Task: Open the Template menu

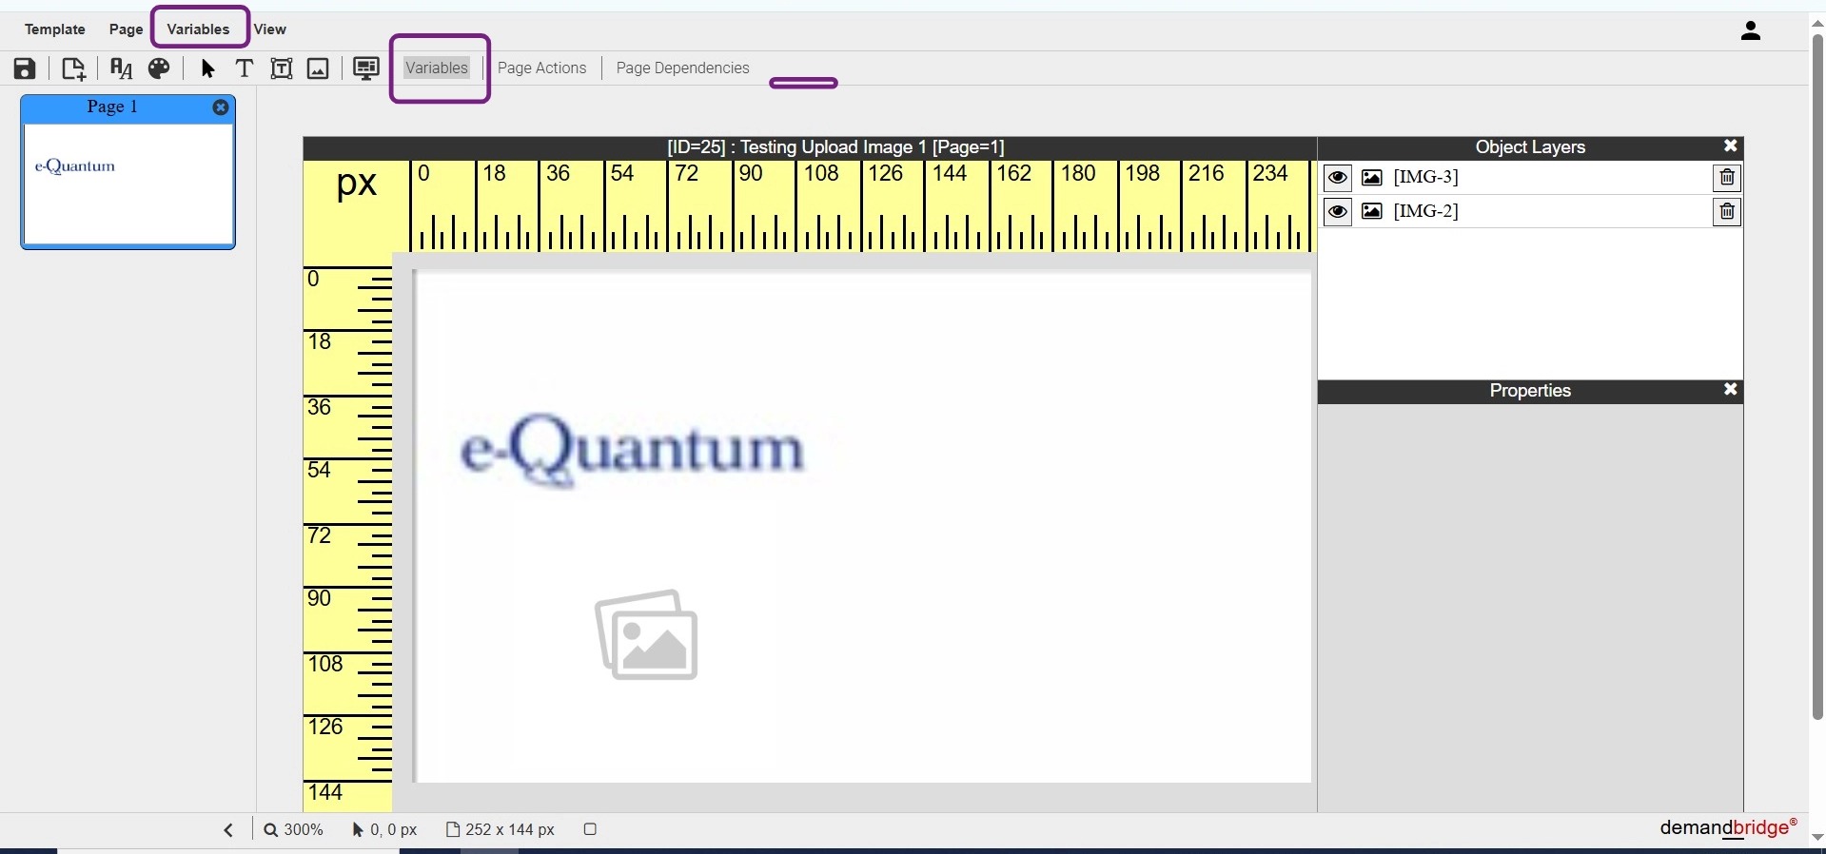Action: coord(55,29)
